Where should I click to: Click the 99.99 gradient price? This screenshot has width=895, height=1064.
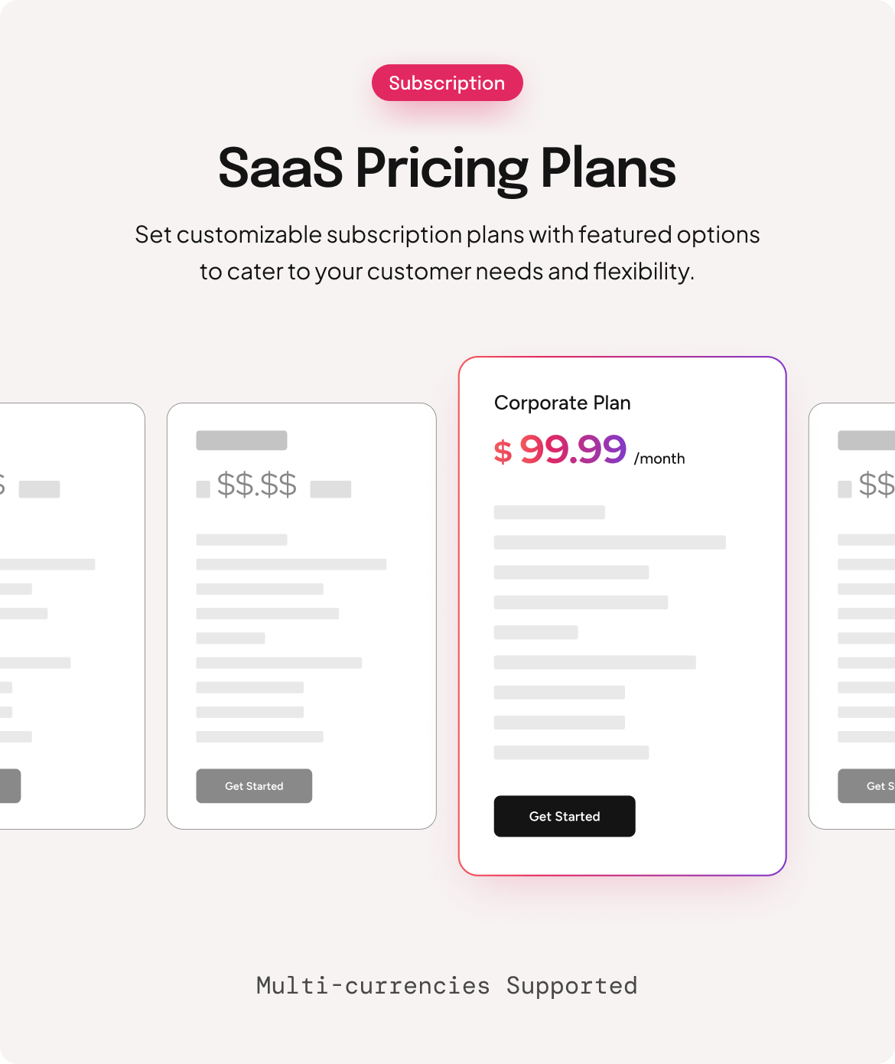573,449
